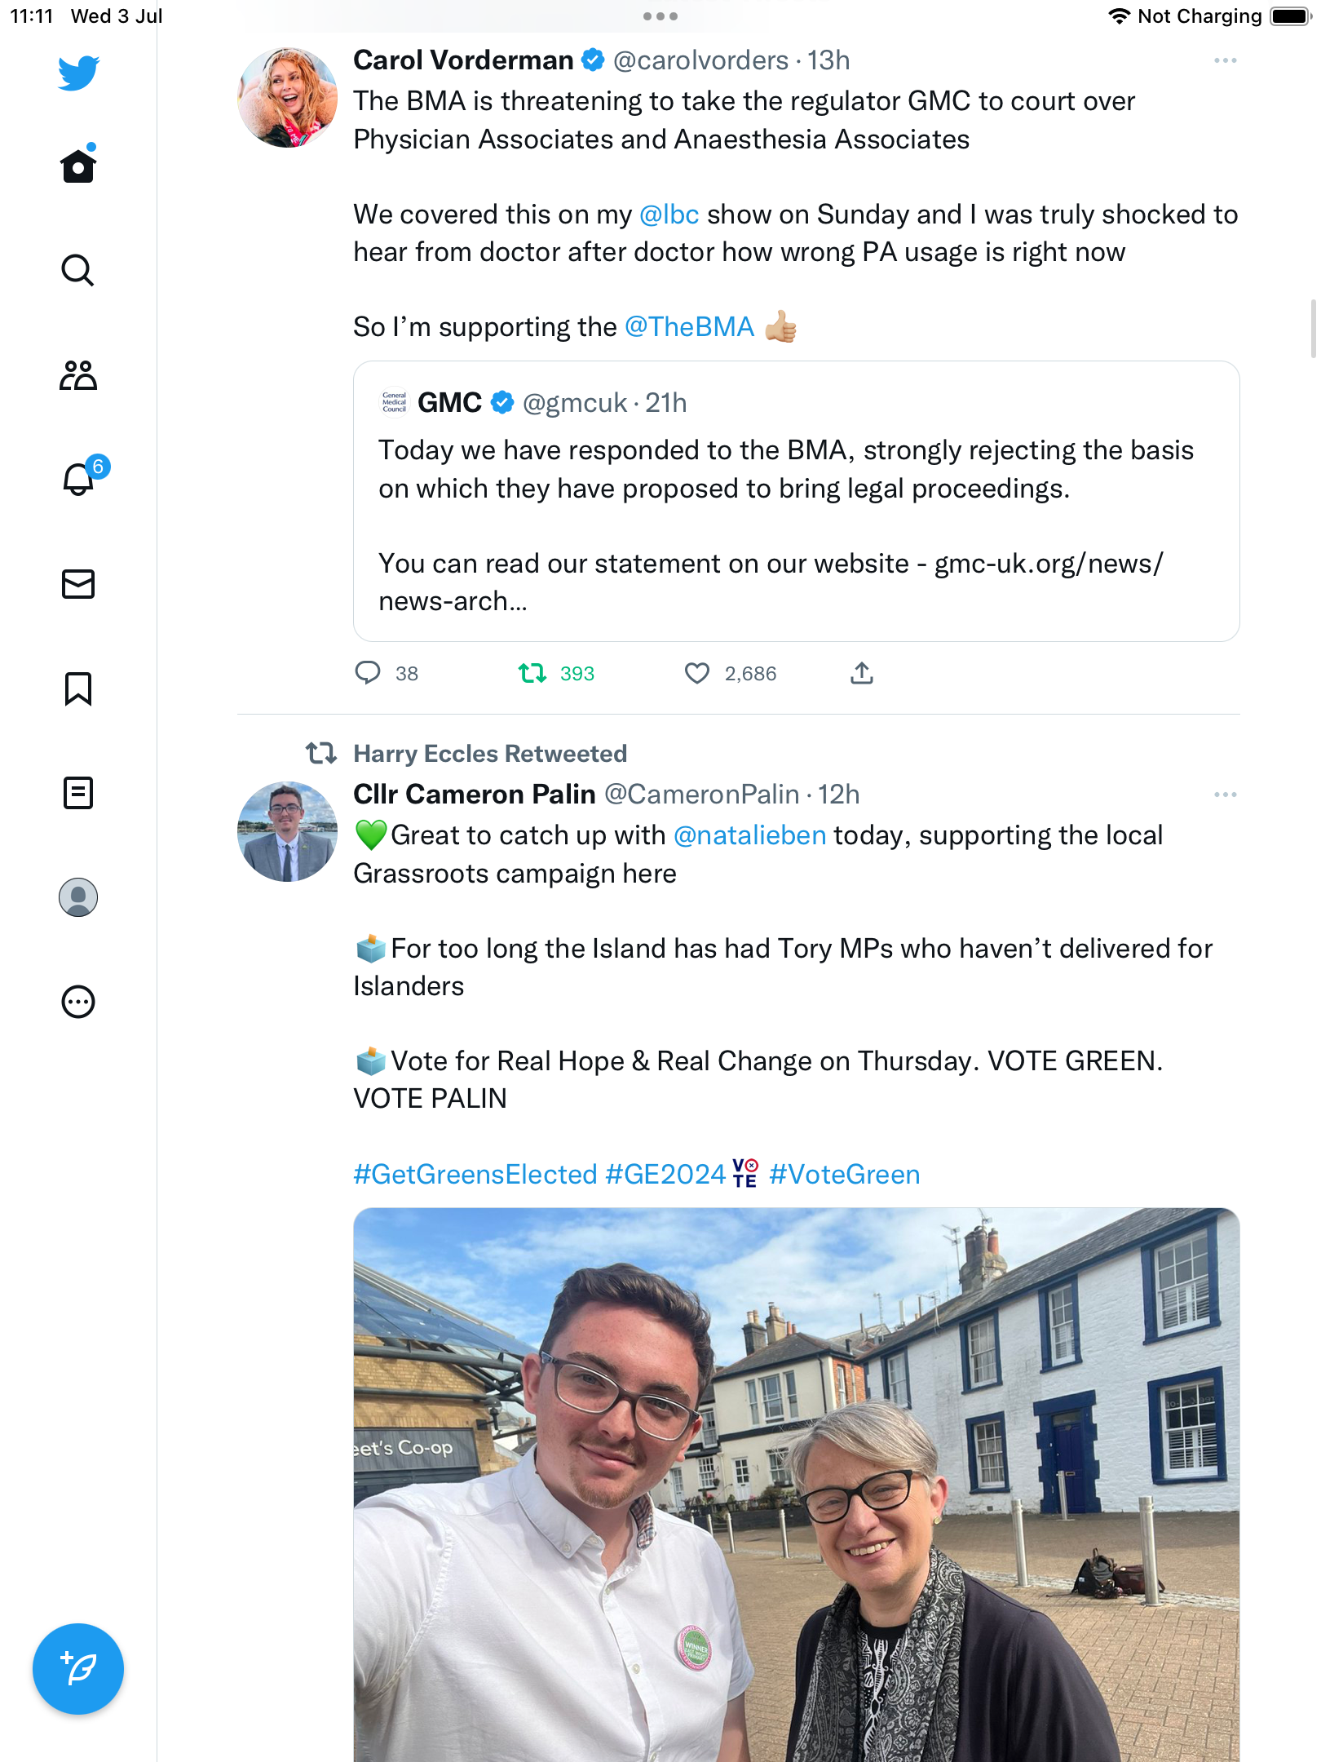Open more options on Cameron Palin's tweet
The height and width of the screenshot is (1762, 1321).
[1225, 795]
